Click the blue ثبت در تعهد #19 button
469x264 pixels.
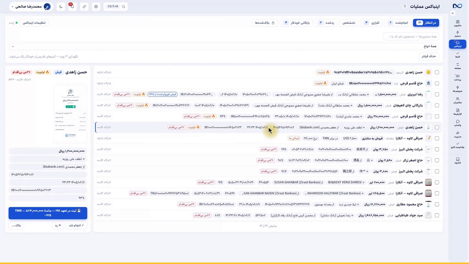point(48,213)
